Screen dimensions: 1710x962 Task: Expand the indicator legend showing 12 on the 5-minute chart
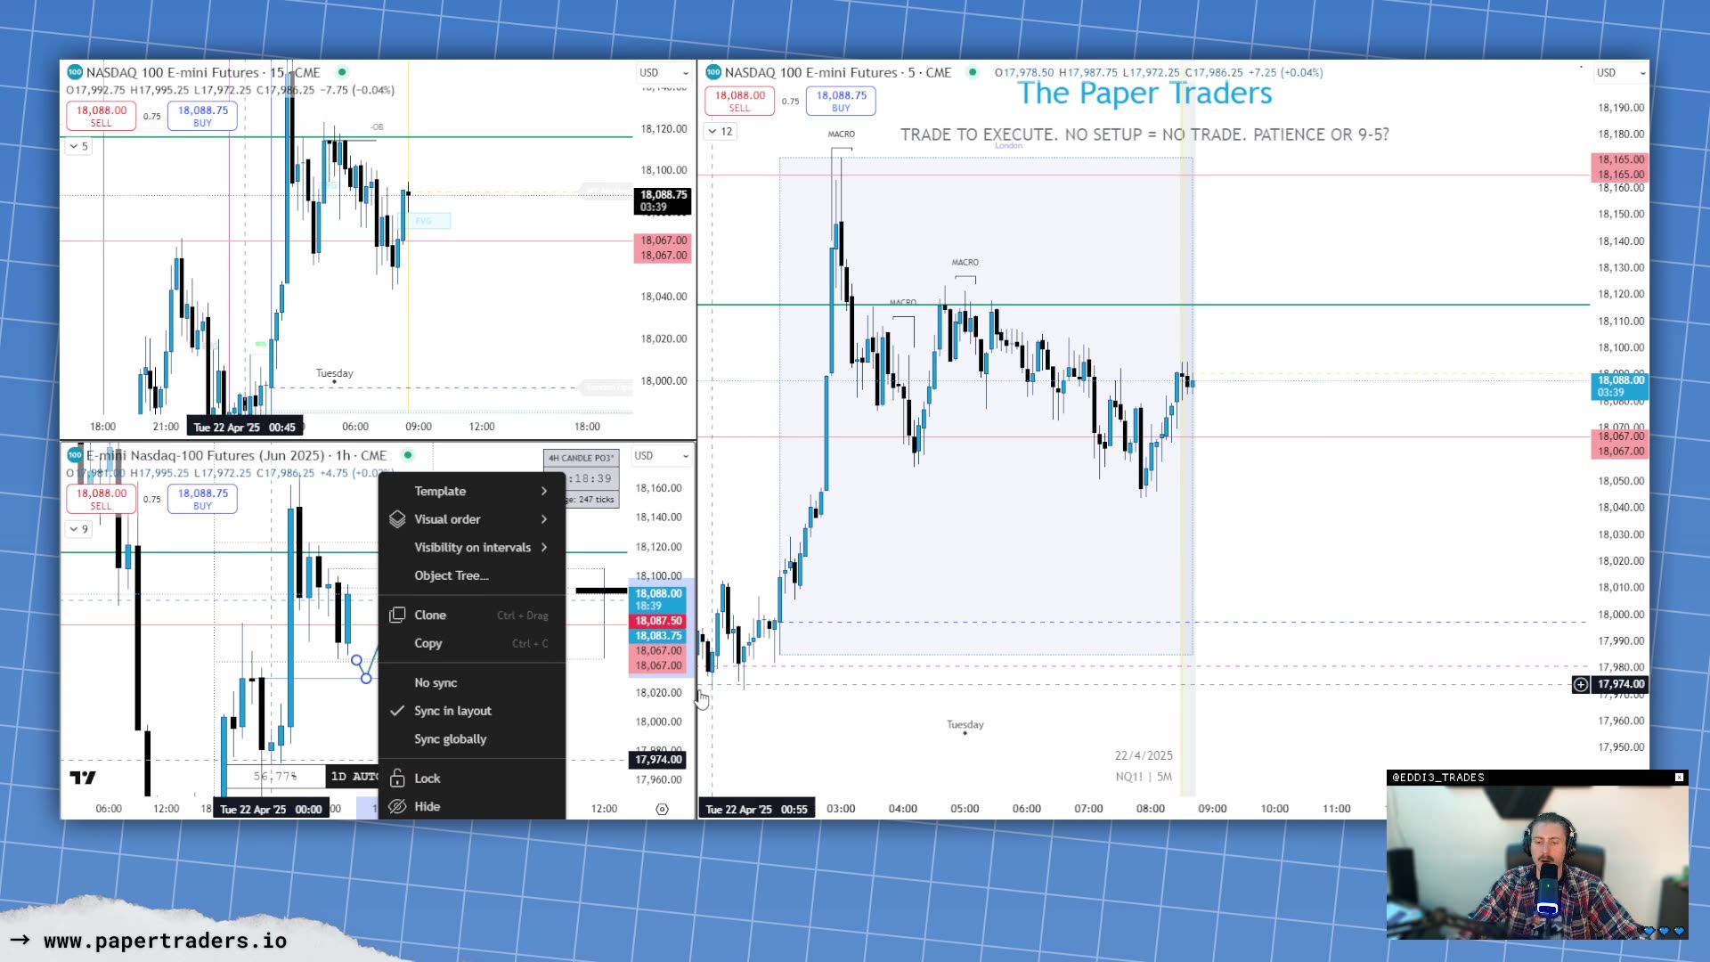pos(720,131)
